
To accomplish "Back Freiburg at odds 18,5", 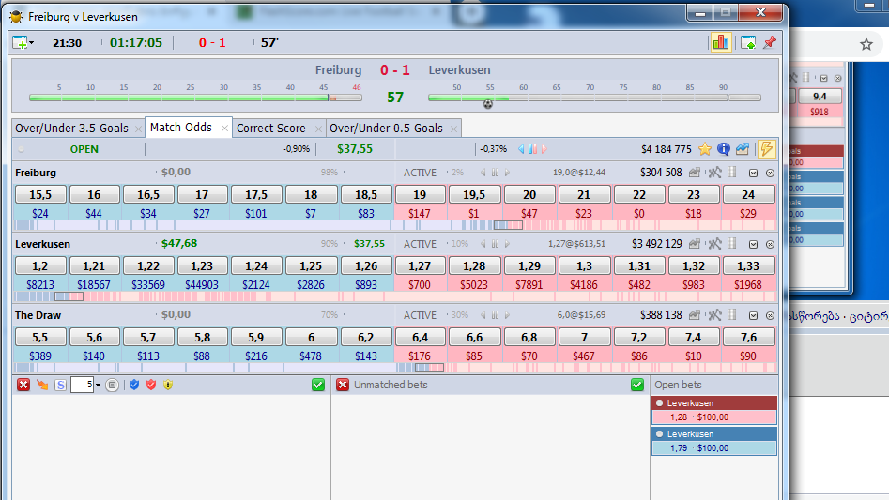I will point(366,195).
